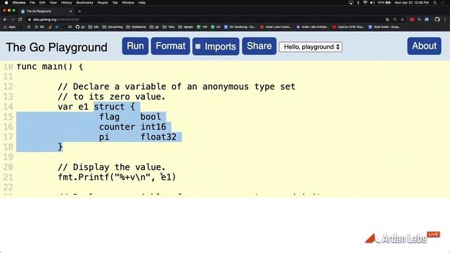Open the Apps bookmarks shortcut
450x253 pixels.
[9, 27]
